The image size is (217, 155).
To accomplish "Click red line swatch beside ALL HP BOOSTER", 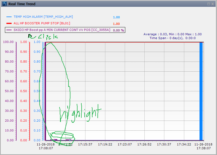I will 9,24.
